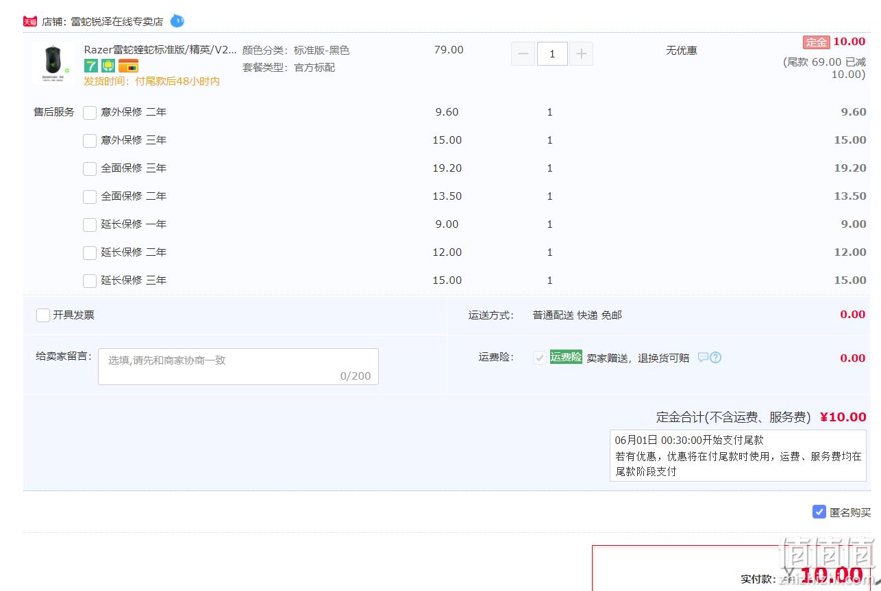
Task: Click the green shield guarantee icon
Action: pyautogui.click(x=108, y=66)
